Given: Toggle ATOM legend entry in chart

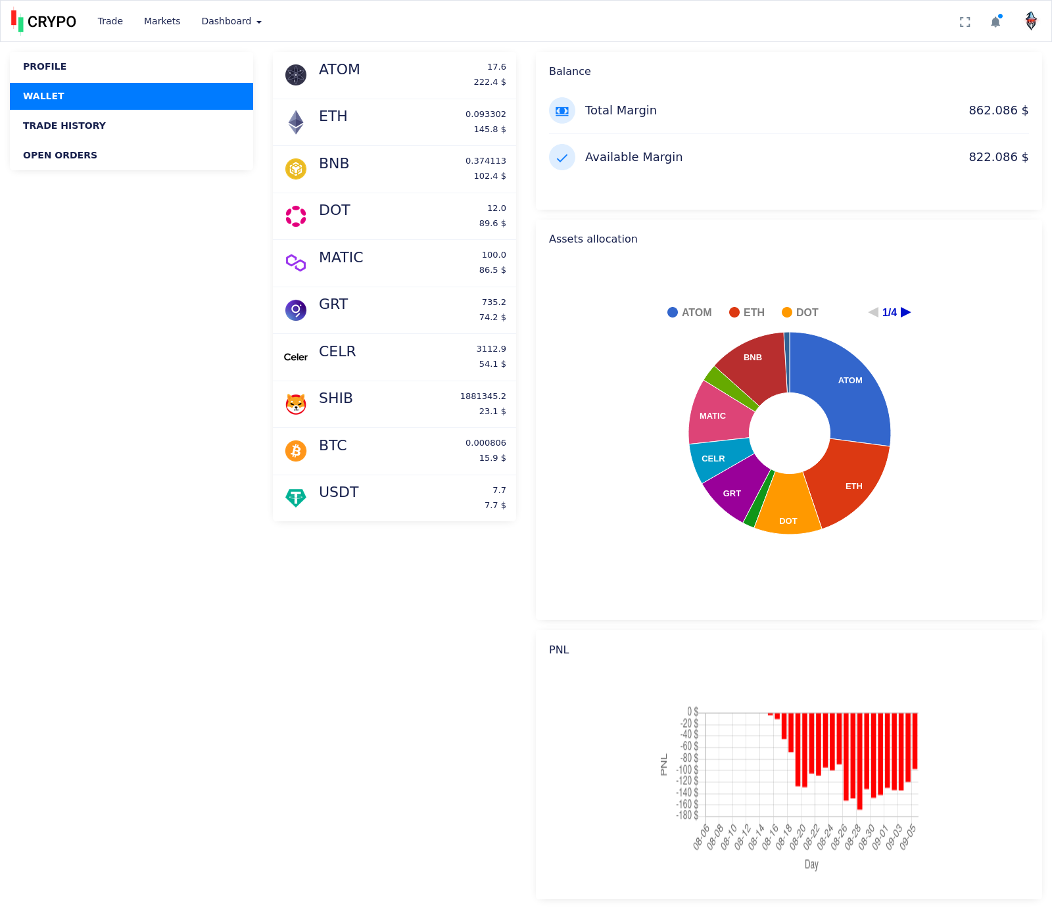Looking at the screenshot, I should [689, 313].
